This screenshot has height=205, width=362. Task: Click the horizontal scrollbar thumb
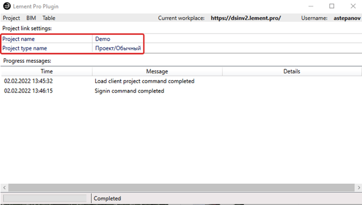[181, 188]
